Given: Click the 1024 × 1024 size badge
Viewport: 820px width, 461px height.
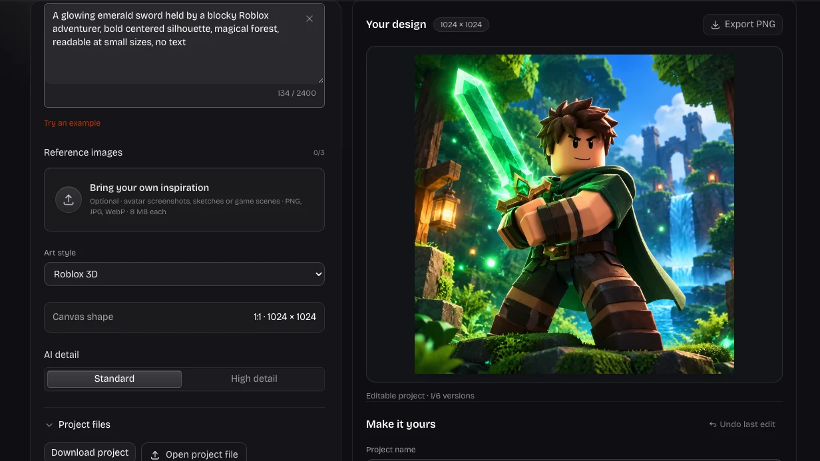Looking at the screenshot, I should tap(461, 25).
